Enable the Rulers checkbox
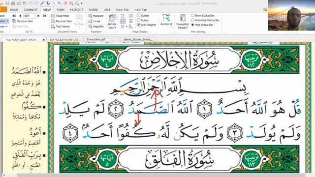315x177 pixels. 139,20
